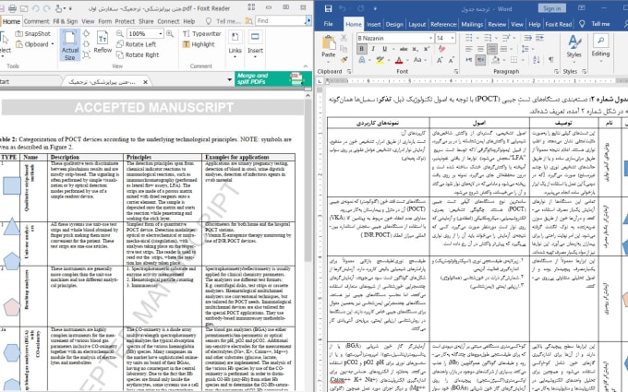
Task: Select the Highlight tool in Foxit
Action: coord(199,44)
